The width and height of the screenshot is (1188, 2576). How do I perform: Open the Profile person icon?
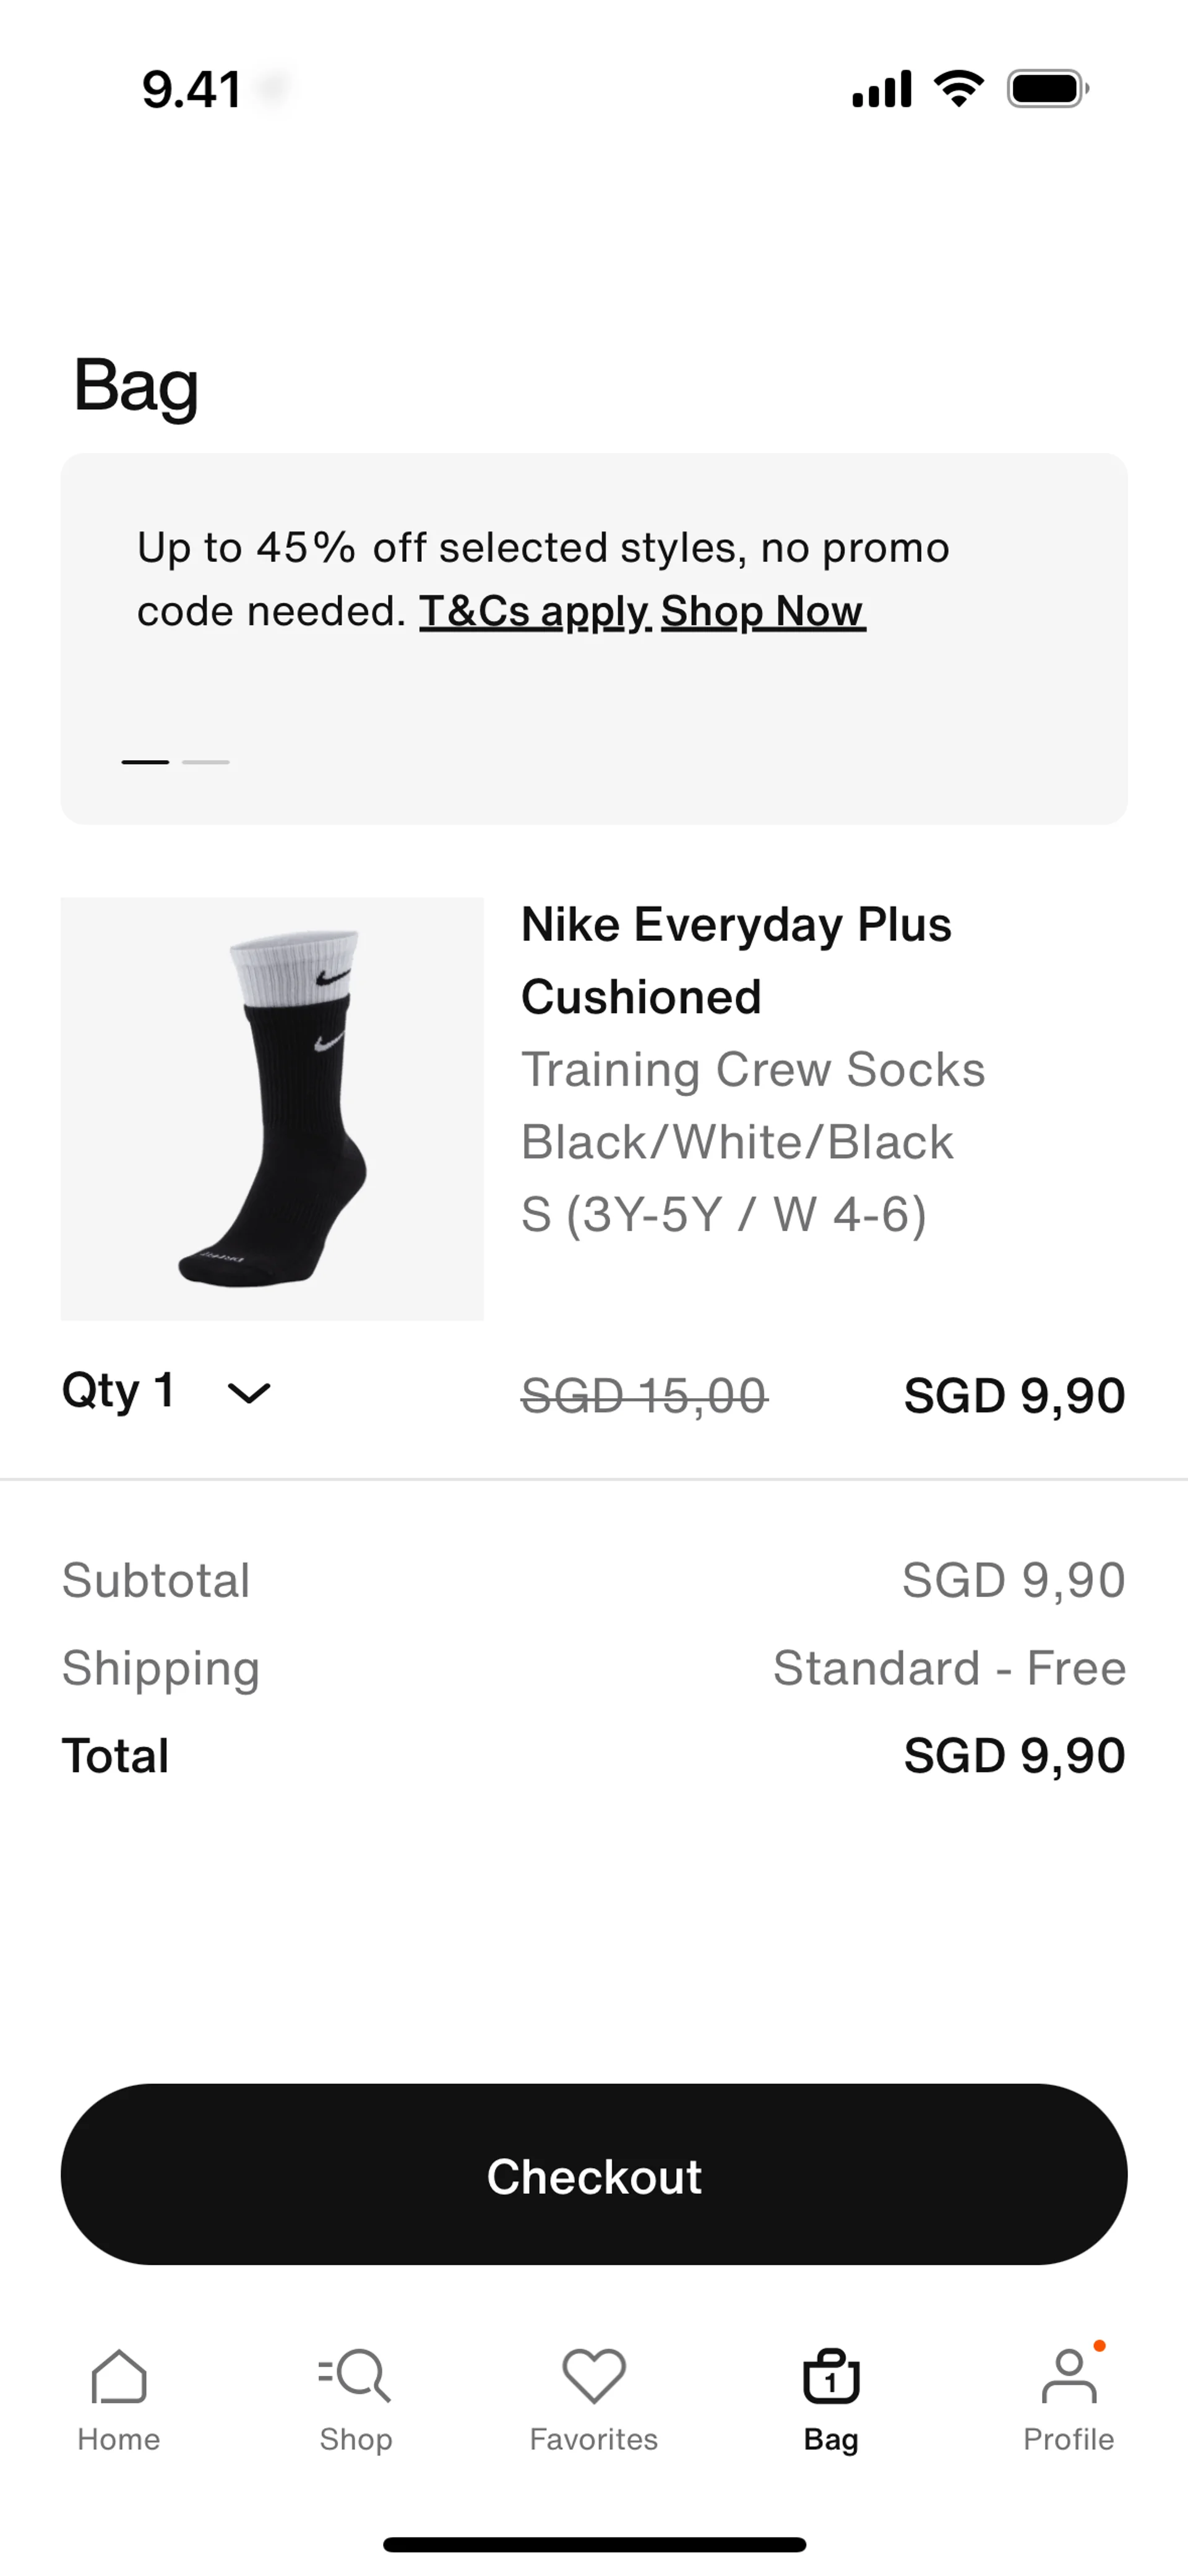1068,2376
